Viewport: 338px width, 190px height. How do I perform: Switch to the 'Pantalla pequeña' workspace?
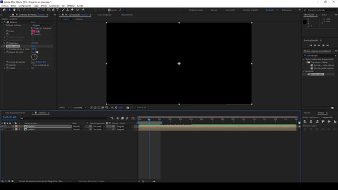(x=250, y=10)
